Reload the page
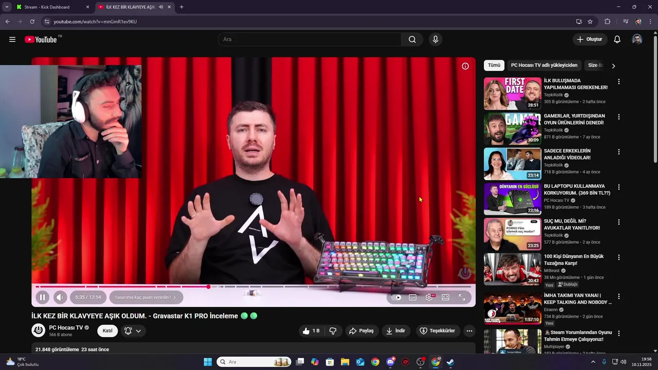658x370 pixels. click(x=32, y=22)
